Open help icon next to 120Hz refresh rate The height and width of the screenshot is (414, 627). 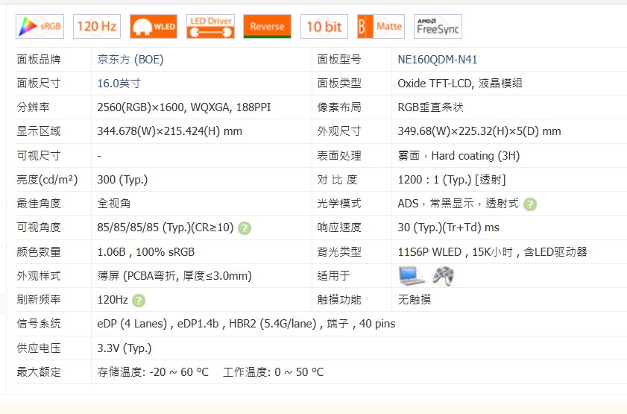[x=139, y=301]
